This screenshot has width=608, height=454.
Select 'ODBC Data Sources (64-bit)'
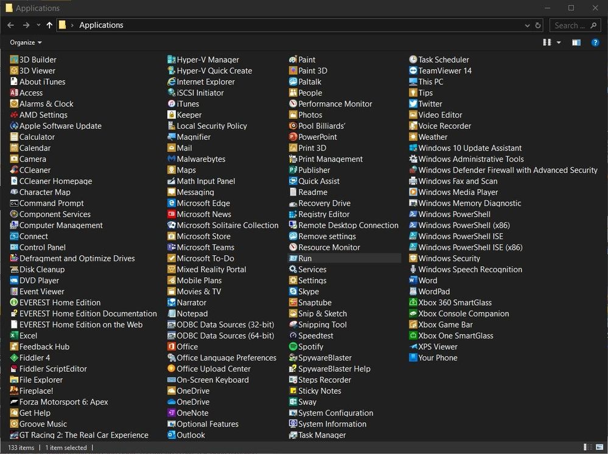[x=221, y=336]
